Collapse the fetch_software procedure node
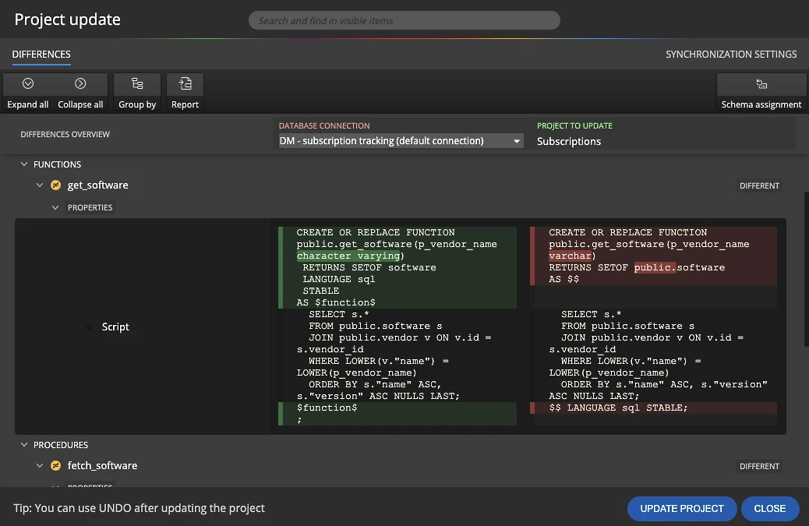The width and height of the screenshot is (809, 526). pos(40,465)
